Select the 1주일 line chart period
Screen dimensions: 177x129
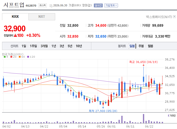pyautogui.click(x=33, y=46)
